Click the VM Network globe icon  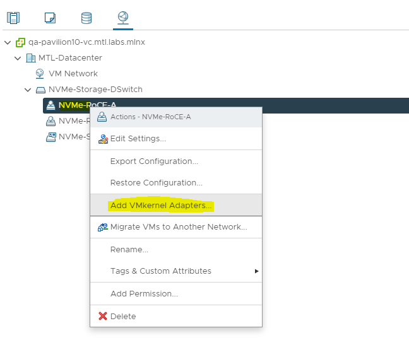(40, 74)
